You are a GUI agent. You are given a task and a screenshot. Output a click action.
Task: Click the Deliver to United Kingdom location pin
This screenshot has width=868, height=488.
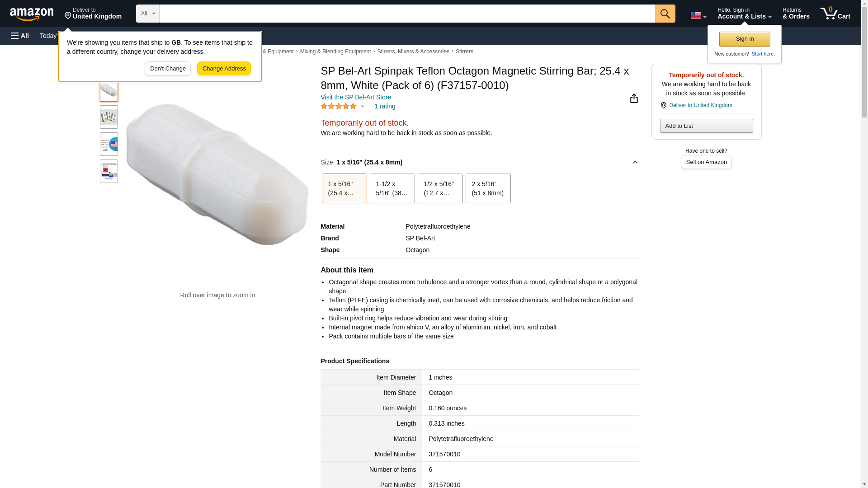93,14
